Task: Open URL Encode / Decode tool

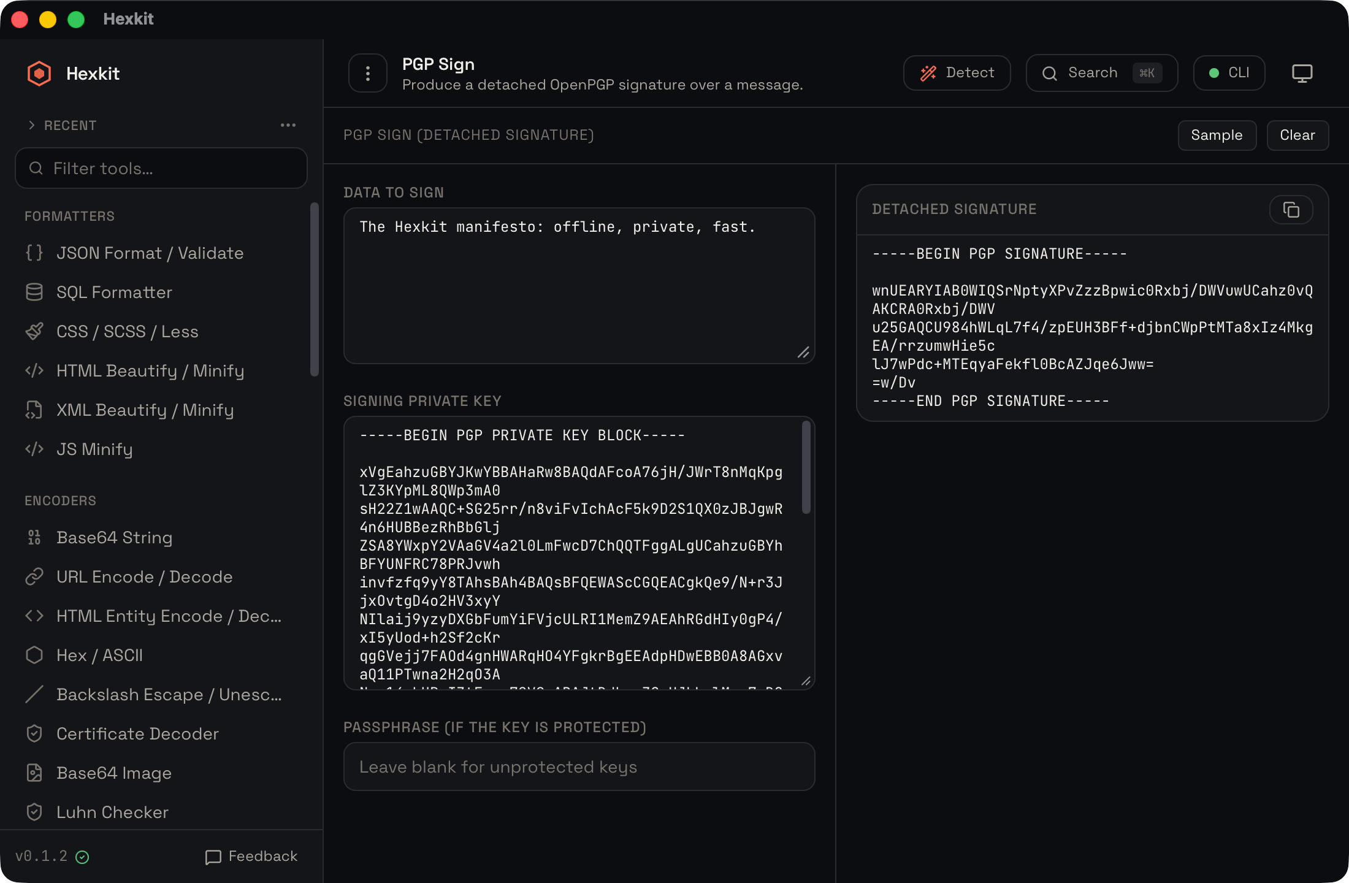Action: 161,576
